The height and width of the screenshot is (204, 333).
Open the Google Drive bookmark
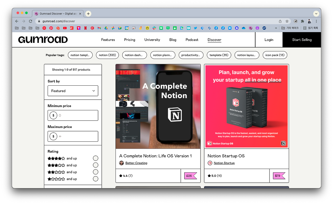[106, 28]
